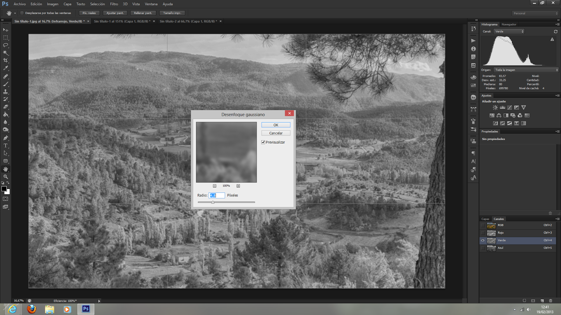Select the Horizontal Type tool
This screenshot has height=315, width=561.
coord(6,146)
